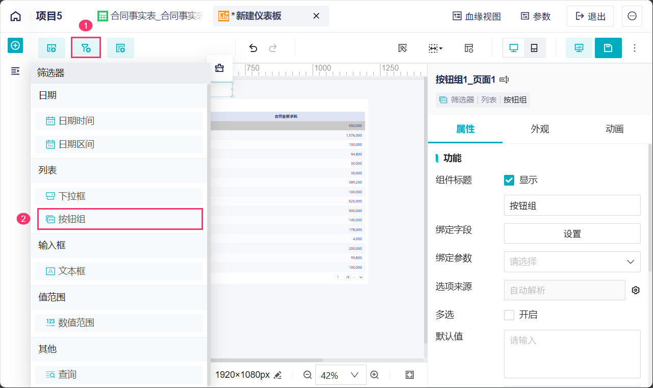Click the interaction settings toolbar icon
The width and height of the screenshot is (653, 388).
click(x=403, y=48)
